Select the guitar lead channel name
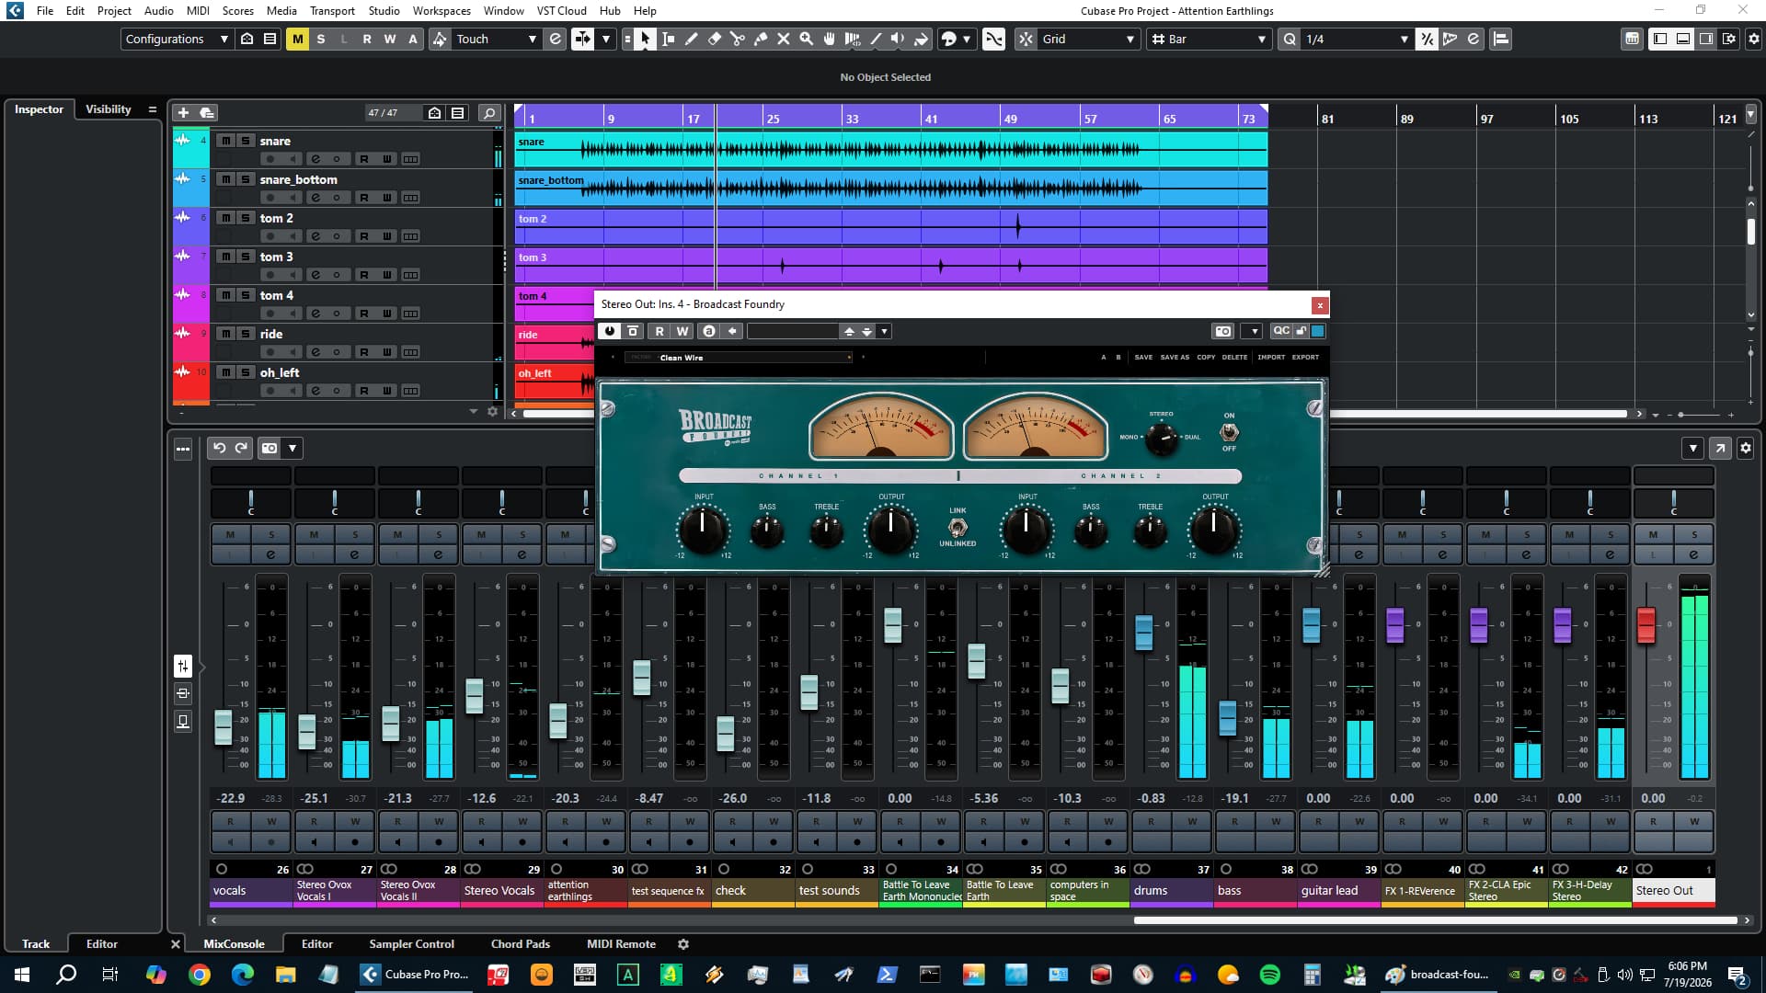This screenshot has width=1766, height=993. tap(1329, 890)
